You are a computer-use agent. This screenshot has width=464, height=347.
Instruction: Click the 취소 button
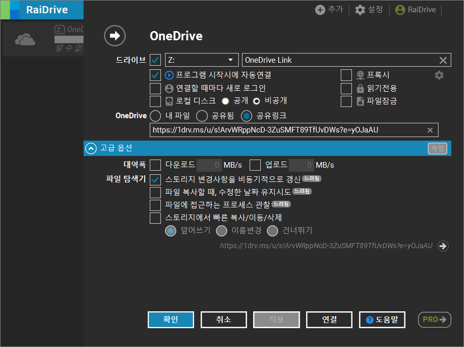(224, 320)
